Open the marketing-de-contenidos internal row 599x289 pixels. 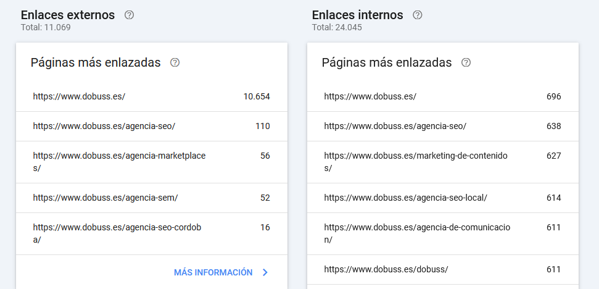click(x=443, y=162)
